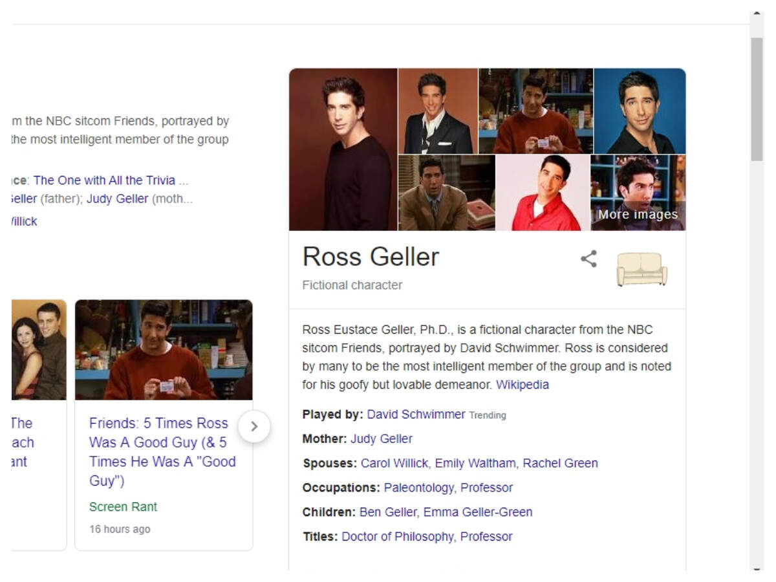Open the cut-off news card photo of a couple
776x582 pixels.
click(39, 350)
